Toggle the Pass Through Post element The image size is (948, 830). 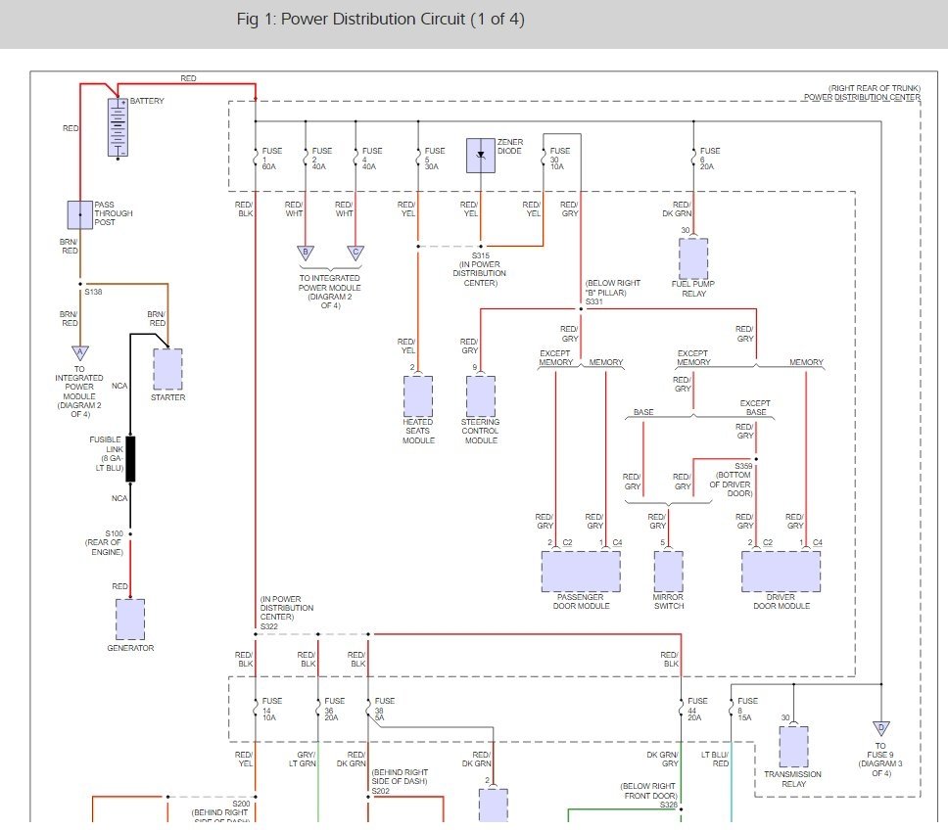click(79, 214)
